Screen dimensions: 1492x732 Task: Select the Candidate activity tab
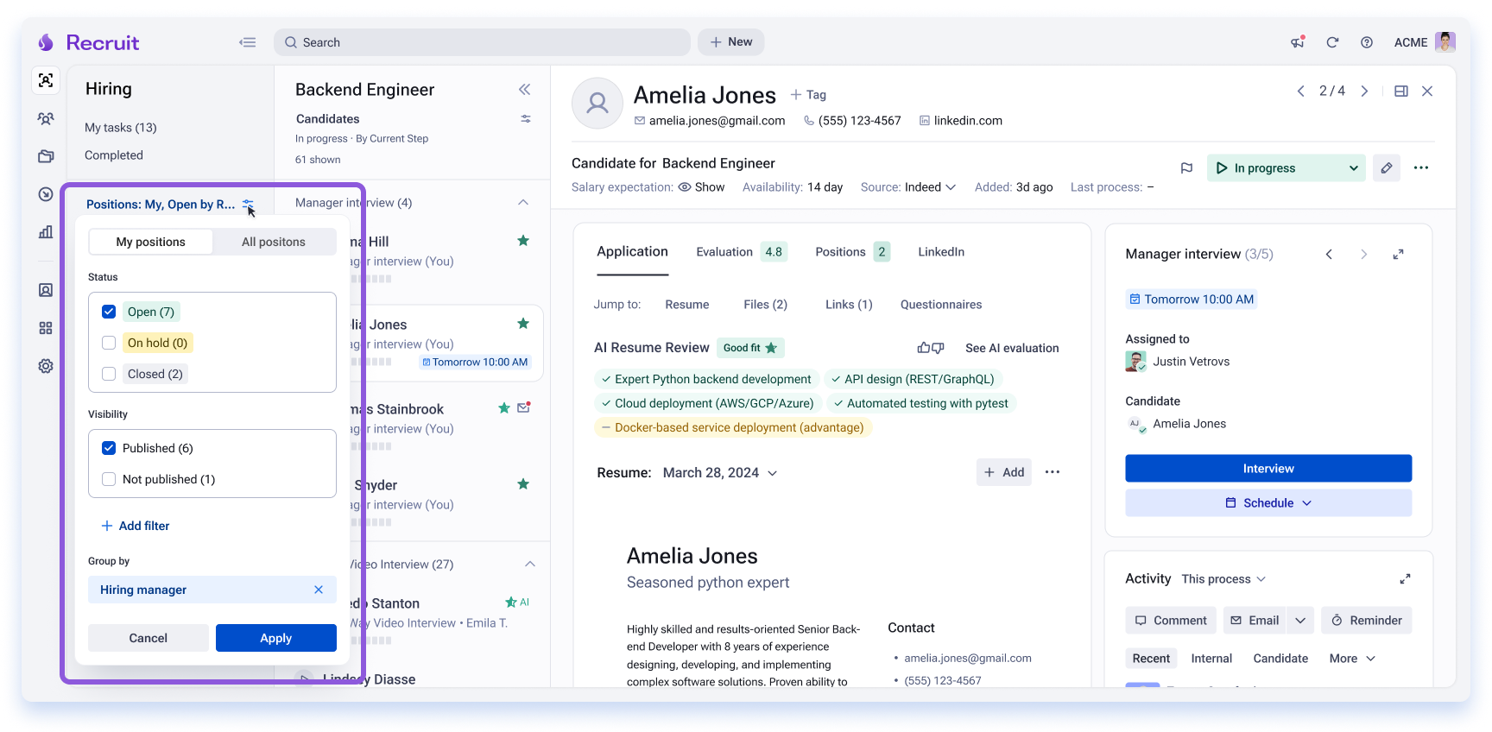pyautogui.click(x=1280, y=659)
